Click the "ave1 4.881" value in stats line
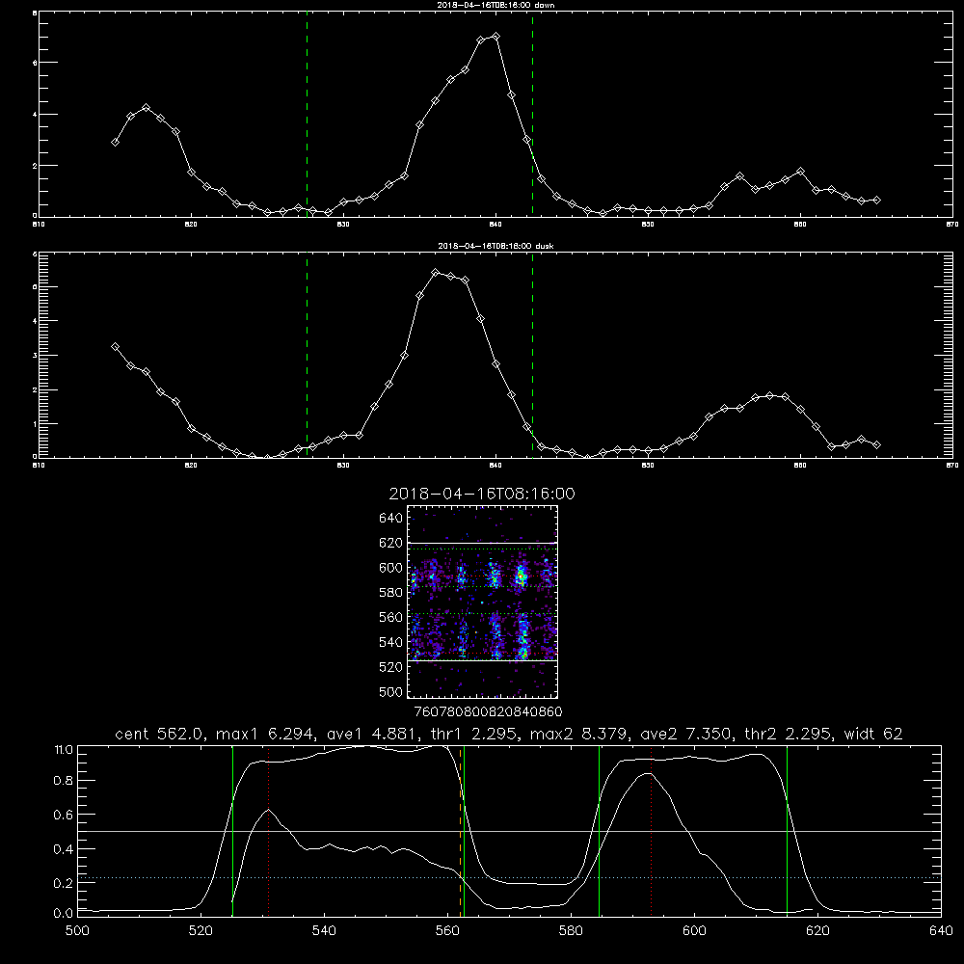 (x=373, y=734)
